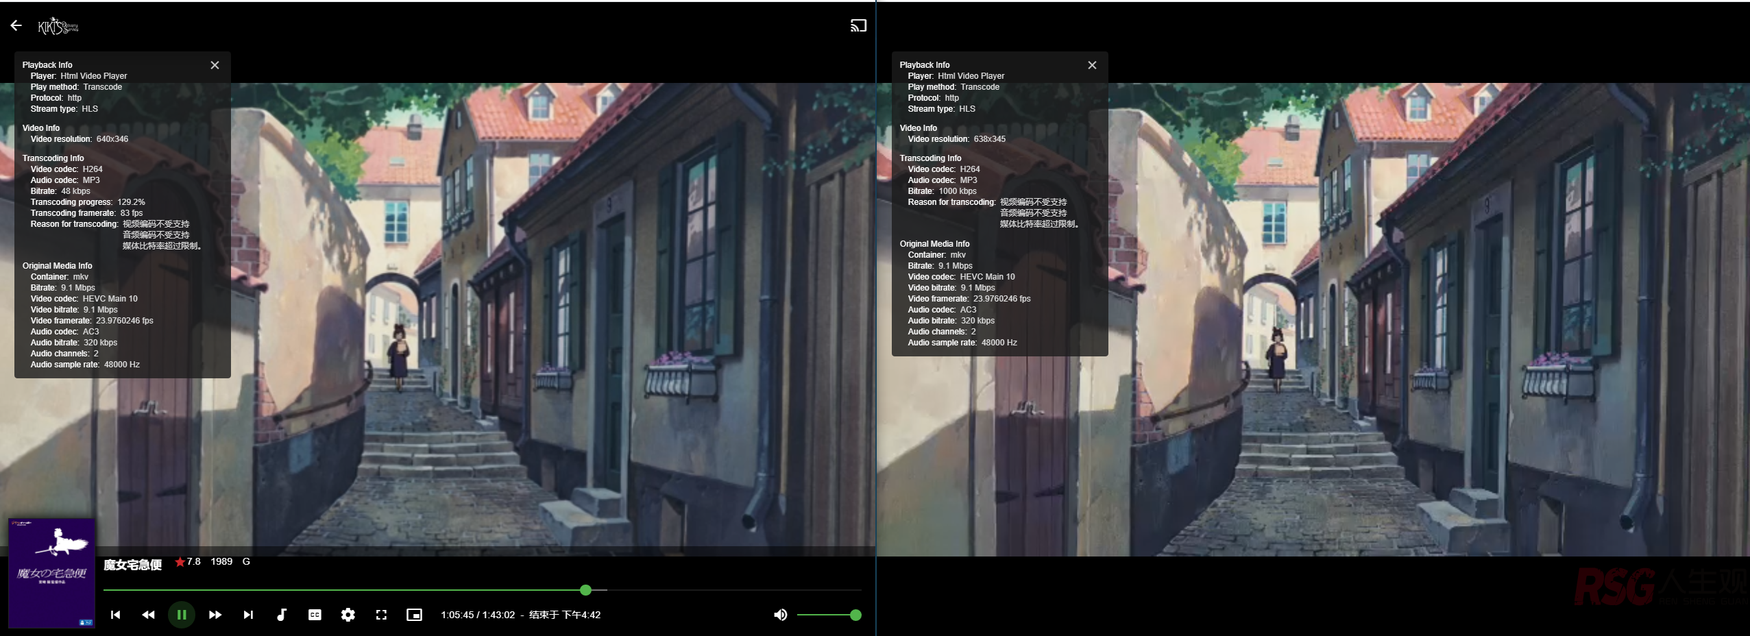Screen dimensions: 1750x636
Task: Mute the volume speaker icon
Action: tap(780, 615)
